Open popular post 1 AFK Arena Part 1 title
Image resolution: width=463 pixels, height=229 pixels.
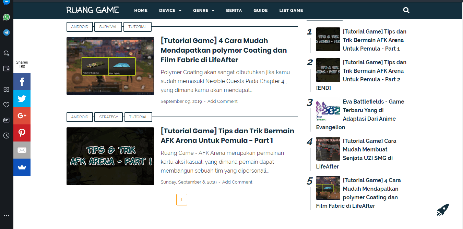[375, 40]
